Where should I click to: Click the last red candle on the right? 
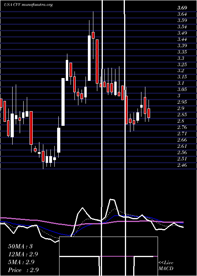coord(149,113)
